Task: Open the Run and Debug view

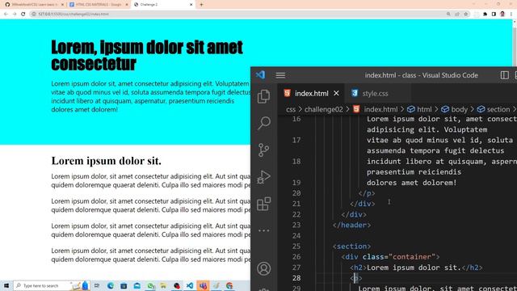Action: 264,177
